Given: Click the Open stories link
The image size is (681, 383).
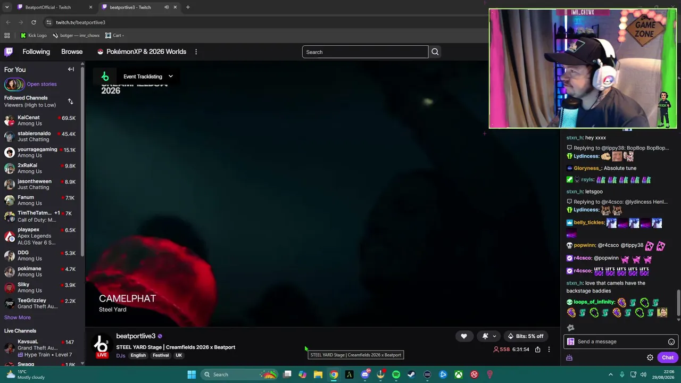Looking at the screenshot, I should click(41, 84).
